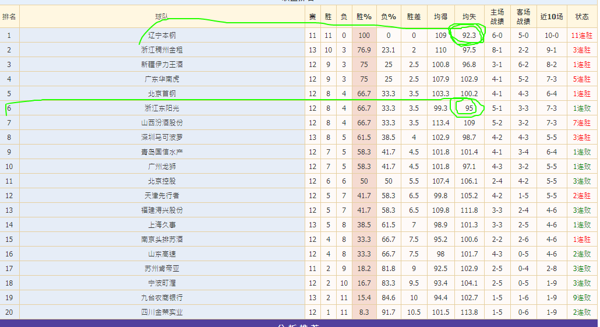600x327 pixels.
Task: Select team name 浙江东阳光
Action: click(162, 108)
